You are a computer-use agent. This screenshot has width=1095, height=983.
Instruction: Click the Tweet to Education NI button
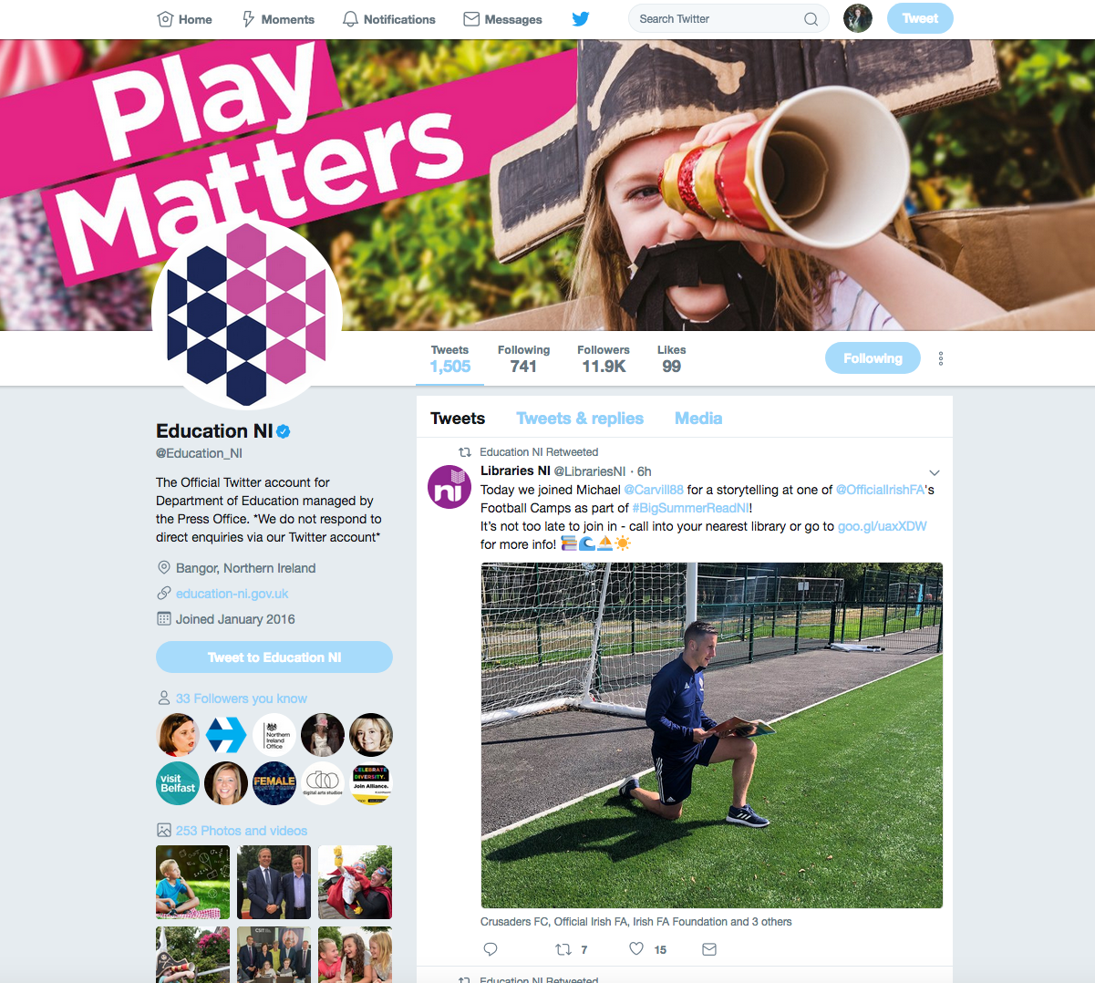274,657
